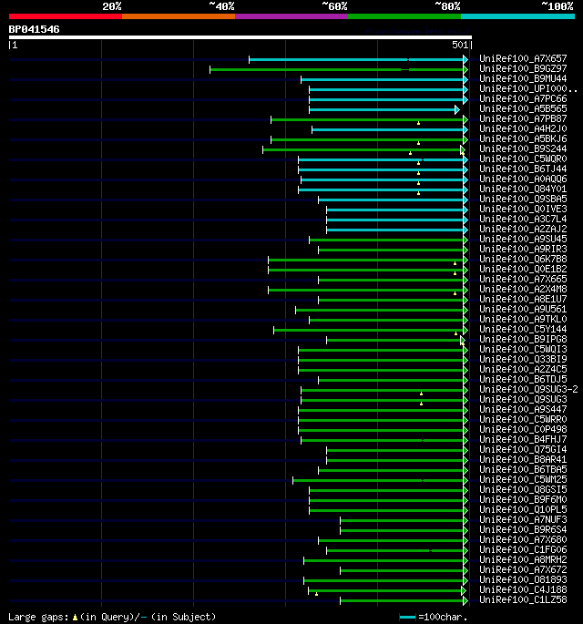The image size is (583, 624).
Task: Click the UniRef100_A9TKL0 label
Action: point(523,319)
